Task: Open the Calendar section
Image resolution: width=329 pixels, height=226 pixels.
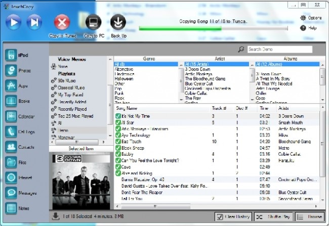Action: (11, 116)
